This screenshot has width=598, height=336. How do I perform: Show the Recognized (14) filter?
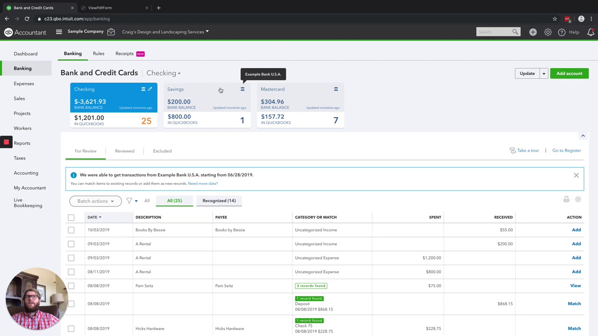[219, 201]
